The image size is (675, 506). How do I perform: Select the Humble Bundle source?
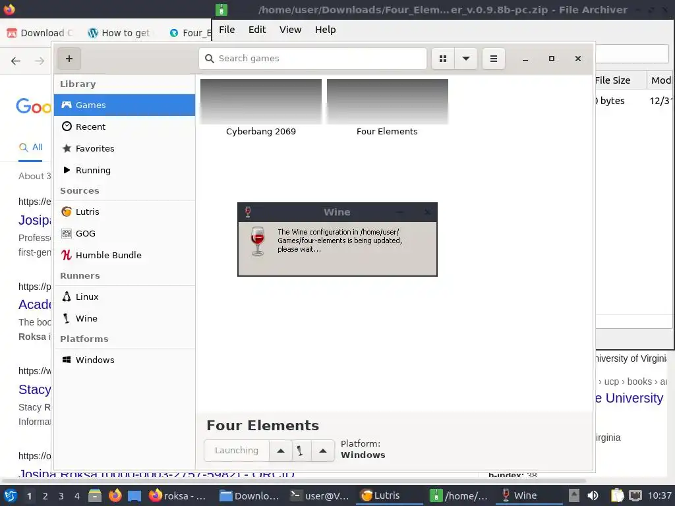point(125,255)
